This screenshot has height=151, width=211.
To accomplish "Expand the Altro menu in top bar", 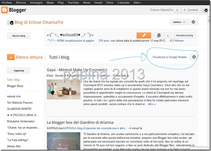I will point(138,2).
